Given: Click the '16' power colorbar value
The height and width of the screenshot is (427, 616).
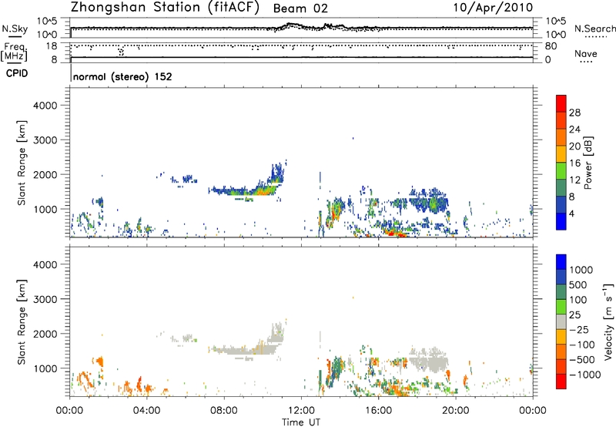Looking at the screenshot, I should pyautogui.click(x=574, y=163).
